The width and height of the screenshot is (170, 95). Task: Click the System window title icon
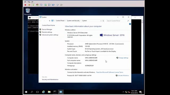pyautogui.click(x=41, y=17)
